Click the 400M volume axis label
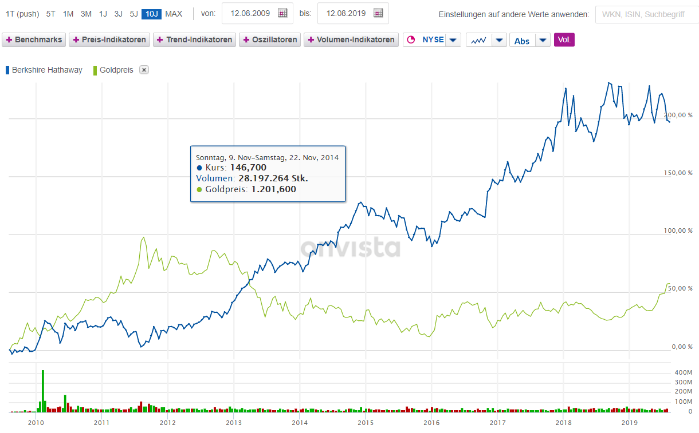This screenshot has height=433, width=699. (682, 372)
